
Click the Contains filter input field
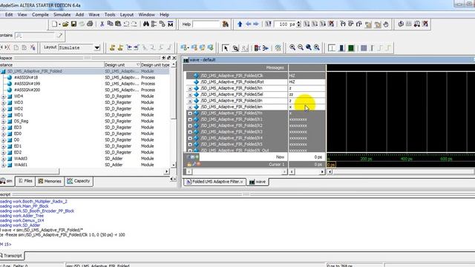(x=36, y=36)
